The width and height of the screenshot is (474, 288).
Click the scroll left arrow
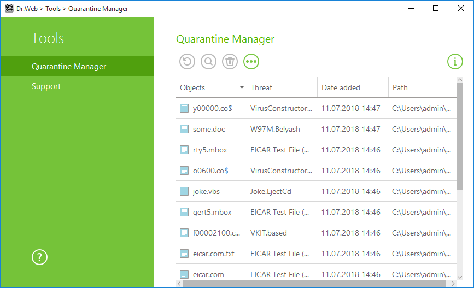pyautogui.click(x=179, y=284)
